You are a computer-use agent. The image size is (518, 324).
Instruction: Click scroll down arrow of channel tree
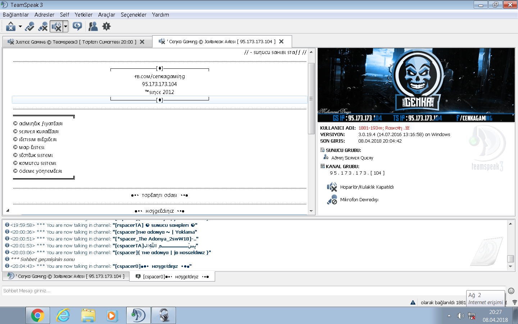[x=311, y=211]
